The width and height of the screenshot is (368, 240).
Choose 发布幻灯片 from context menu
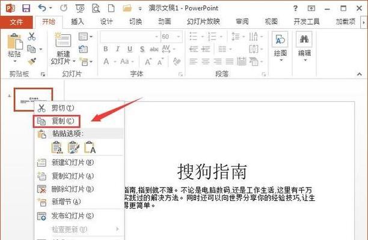[x=79, y=215]
